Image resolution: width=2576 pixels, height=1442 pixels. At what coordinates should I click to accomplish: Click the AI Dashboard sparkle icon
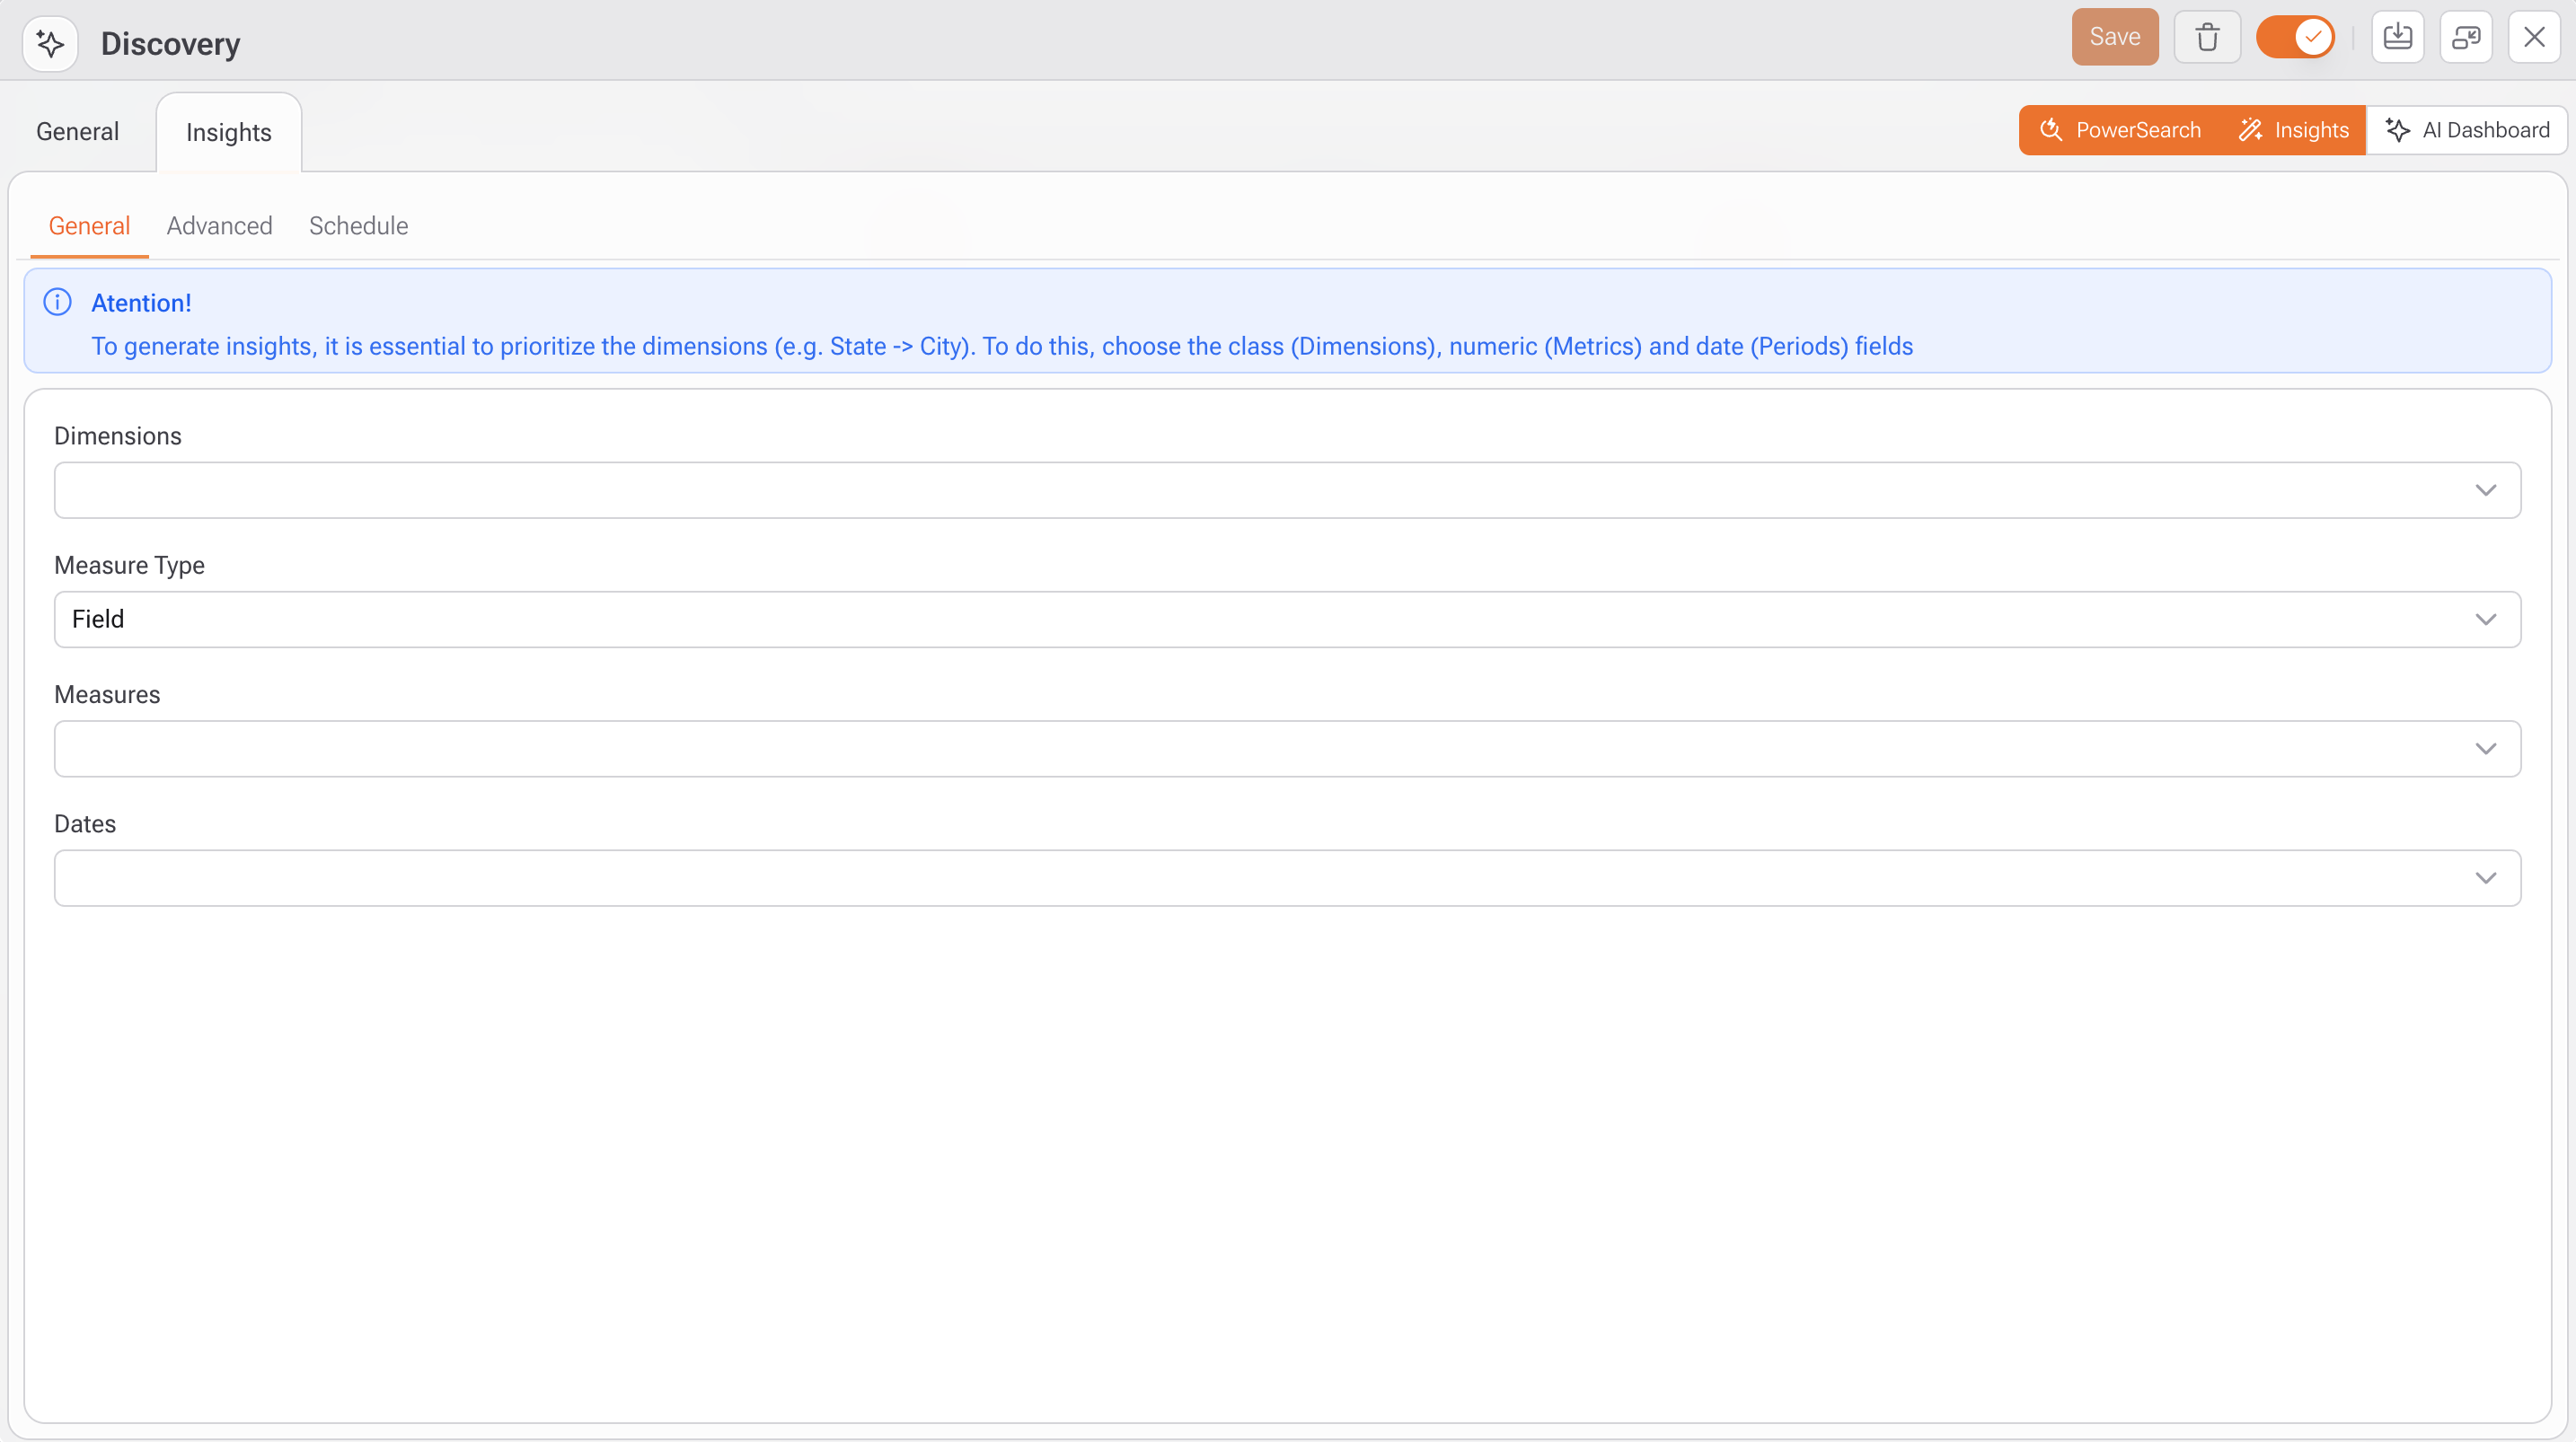(x=2397, y=130)
